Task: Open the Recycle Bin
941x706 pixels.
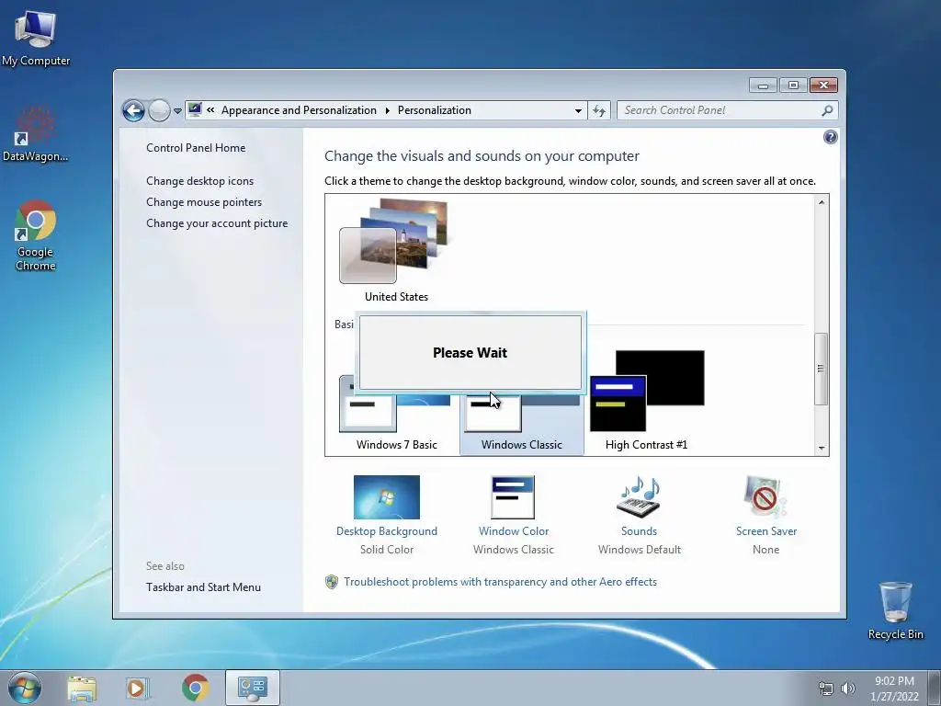Action: (x=895, y=609)
